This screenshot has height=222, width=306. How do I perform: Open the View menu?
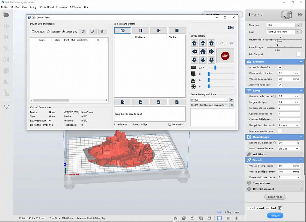pos(25,7)
